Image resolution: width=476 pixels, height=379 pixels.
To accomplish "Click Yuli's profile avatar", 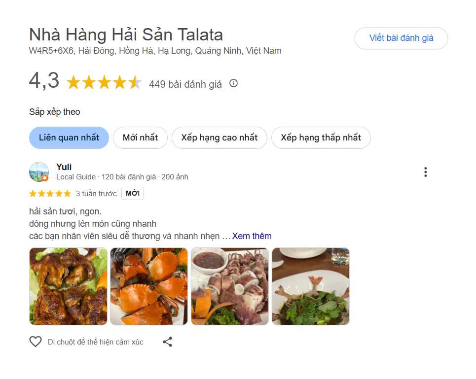I will (x=39, y=172).
